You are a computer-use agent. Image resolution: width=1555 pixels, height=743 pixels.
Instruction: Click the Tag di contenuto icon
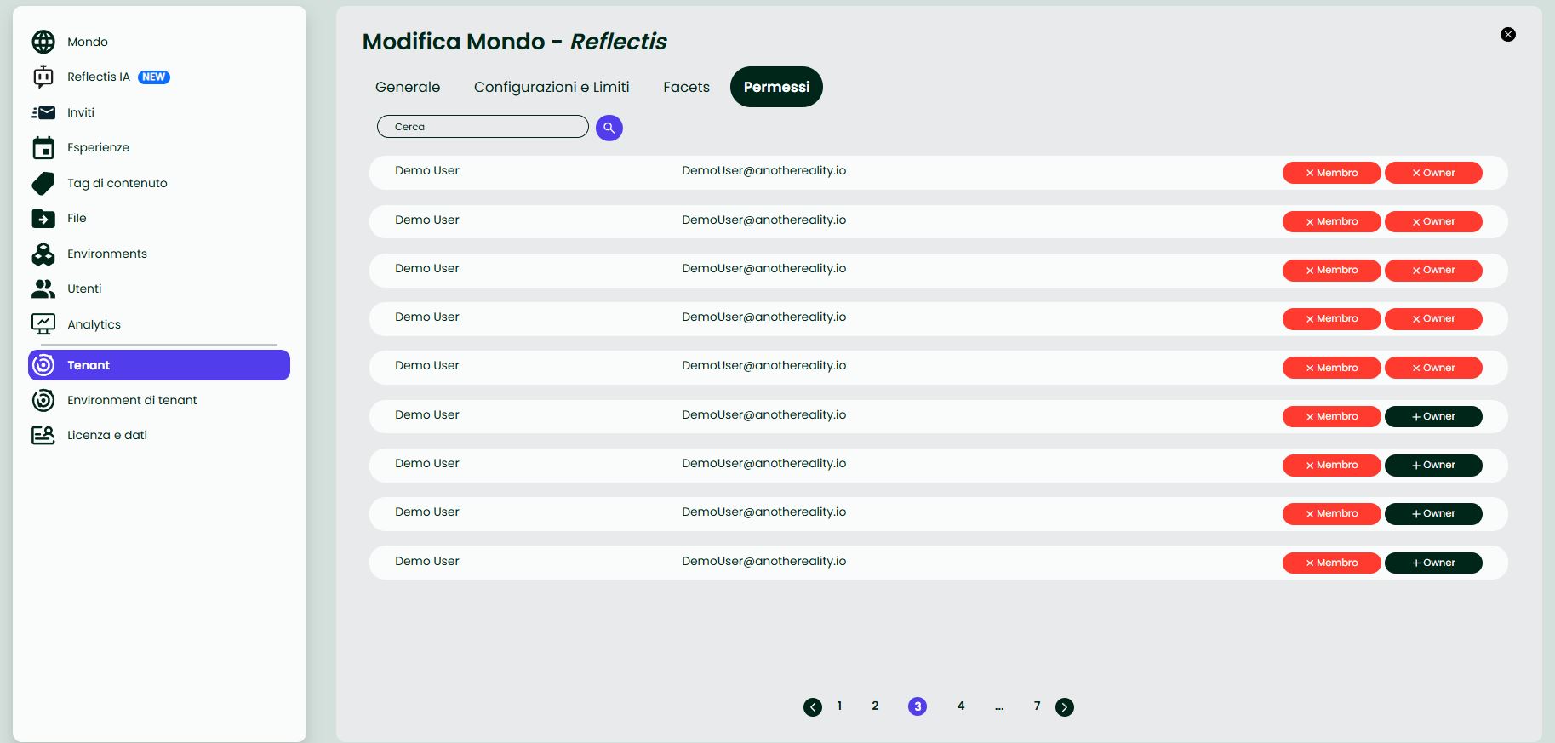(43, 183)
